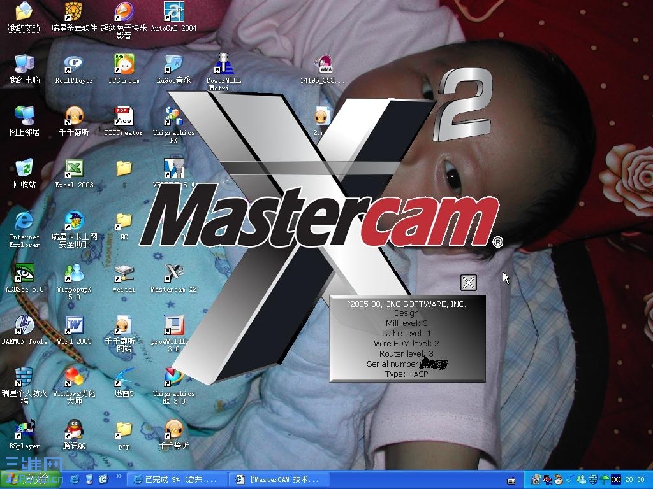Click wireless signal tray icon
The image size is (653, 489).
615,480
